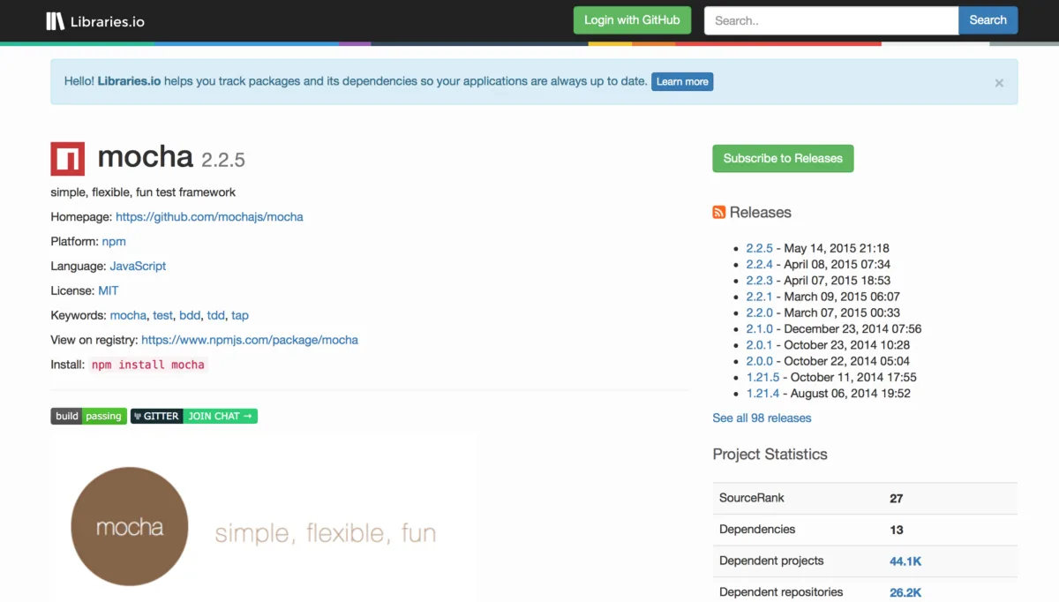The image size is (1059, 602).
Task: Open the MIT license link
Action: tap(108, 290)
